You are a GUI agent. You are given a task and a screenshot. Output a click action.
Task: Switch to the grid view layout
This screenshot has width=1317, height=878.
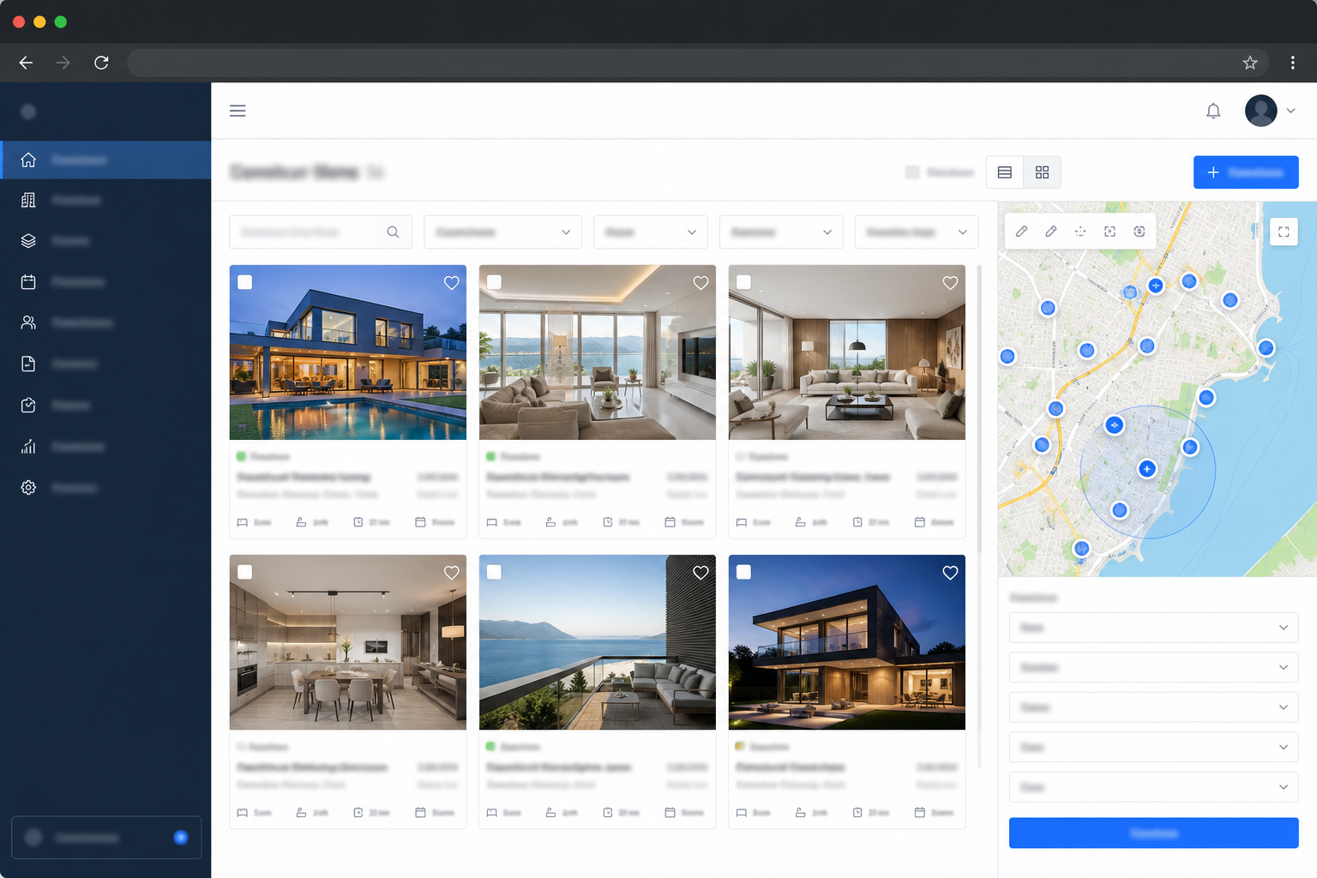tap(1043, 172)
